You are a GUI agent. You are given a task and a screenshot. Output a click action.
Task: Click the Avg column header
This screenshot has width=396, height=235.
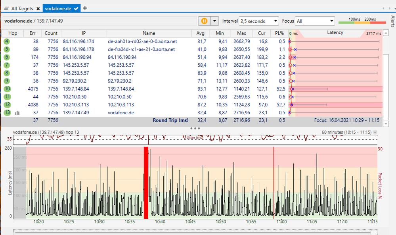(x=201, y=33)
